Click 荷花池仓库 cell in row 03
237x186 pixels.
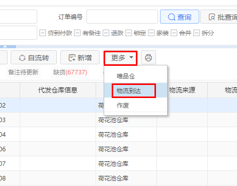(x=126, y=120)
